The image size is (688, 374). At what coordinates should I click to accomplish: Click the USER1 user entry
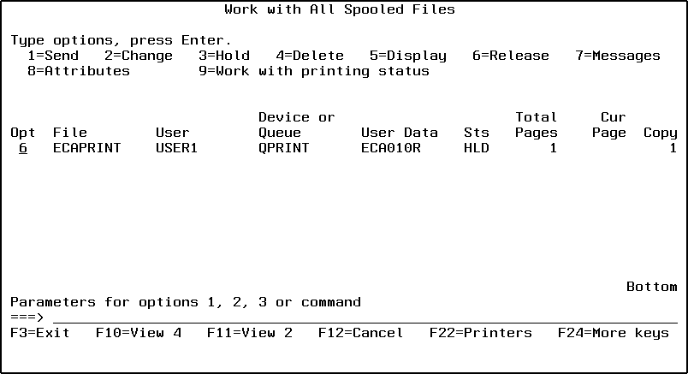coord(176,148)
